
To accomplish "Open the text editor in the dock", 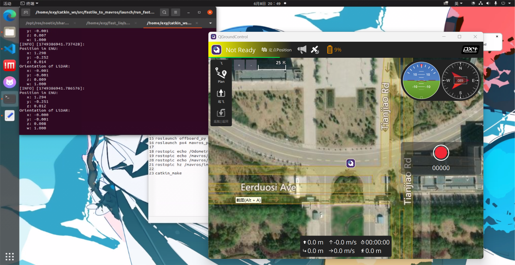I will pyautogui.click(x=10, y=116).
